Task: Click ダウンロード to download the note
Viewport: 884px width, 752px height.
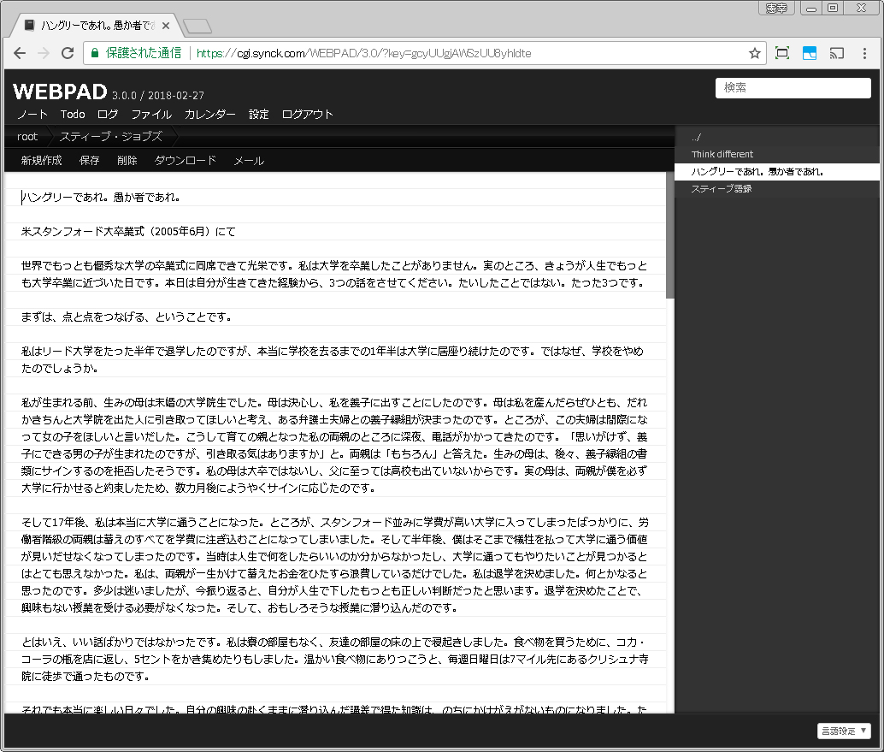Action: (x=185, y=160)
